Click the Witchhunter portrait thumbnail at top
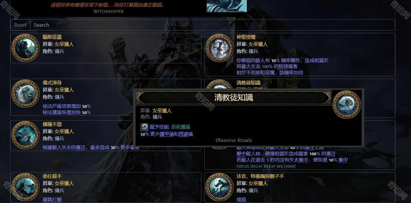411x203 pixels. [x=227, y=6]
